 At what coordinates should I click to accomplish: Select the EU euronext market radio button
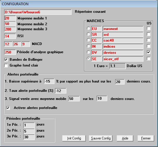click(88, 28)
